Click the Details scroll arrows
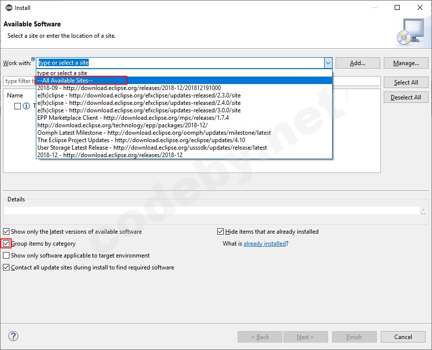 423,211
